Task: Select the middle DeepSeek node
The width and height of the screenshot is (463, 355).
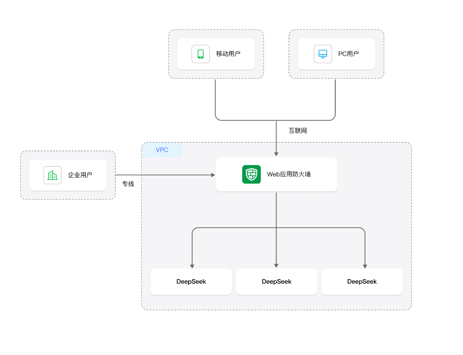Action: pyautogui.click(x=277, y=281)
